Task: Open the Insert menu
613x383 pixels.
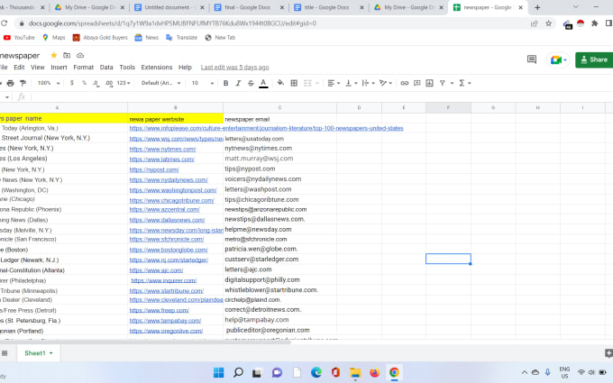Action: point(59,68)
